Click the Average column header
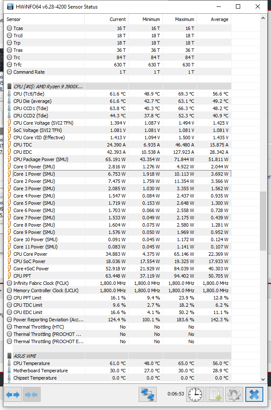Image resolution: width=271 pixels, height=410 pixels. point(214,19)
